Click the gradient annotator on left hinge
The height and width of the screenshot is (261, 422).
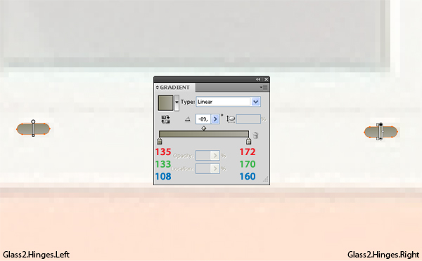click(33, 128)
